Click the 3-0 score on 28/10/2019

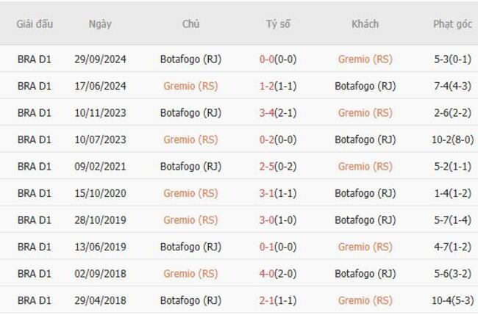tap(267, 220)
